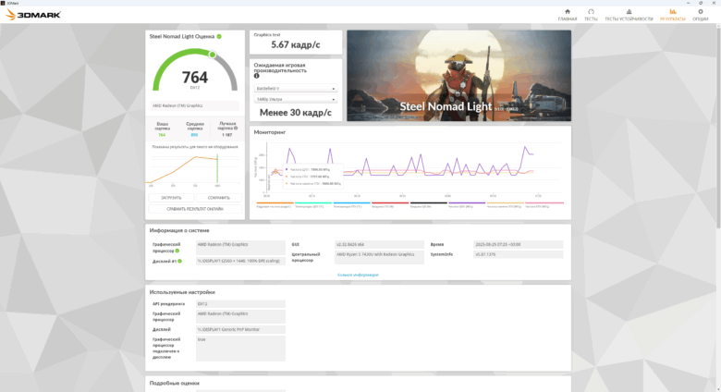Viewport: 721px width, 392px height.
Task: Go to the Тесты benchmarks section
Action: pyautogui.click(x=591, y=15)
